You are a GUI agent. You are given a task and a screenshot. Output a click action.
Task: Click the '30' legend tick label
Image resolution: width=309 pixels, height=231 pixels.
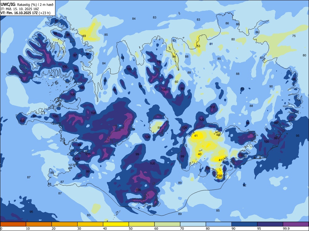click(79, 229)
